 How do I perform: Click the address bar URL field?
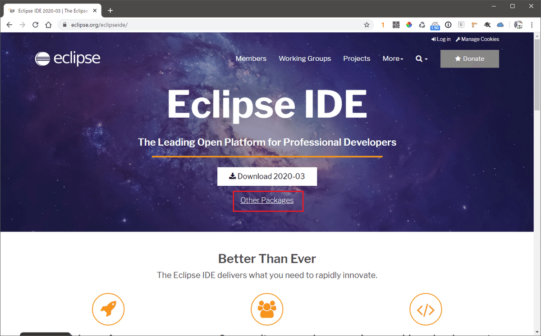tap(216, 25)
